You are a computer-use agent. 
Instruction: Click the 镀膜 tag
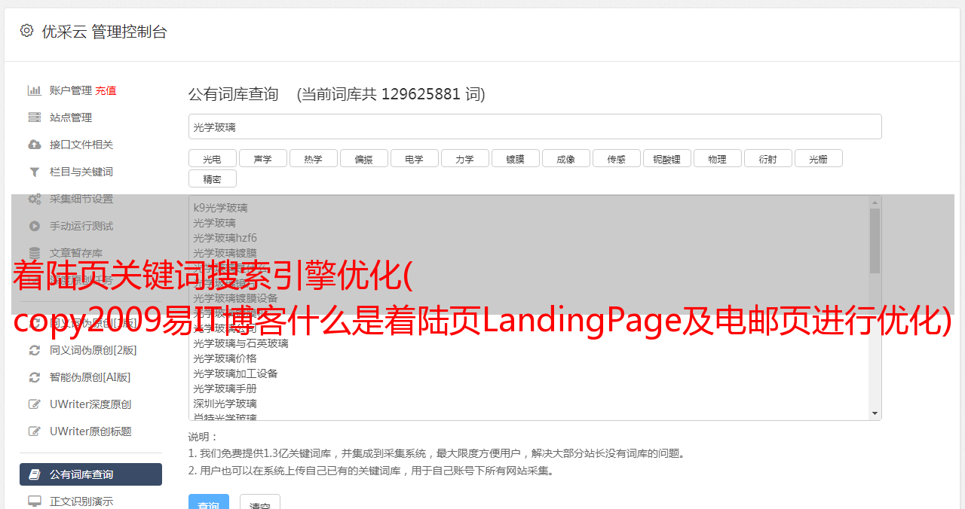point(516,158)
